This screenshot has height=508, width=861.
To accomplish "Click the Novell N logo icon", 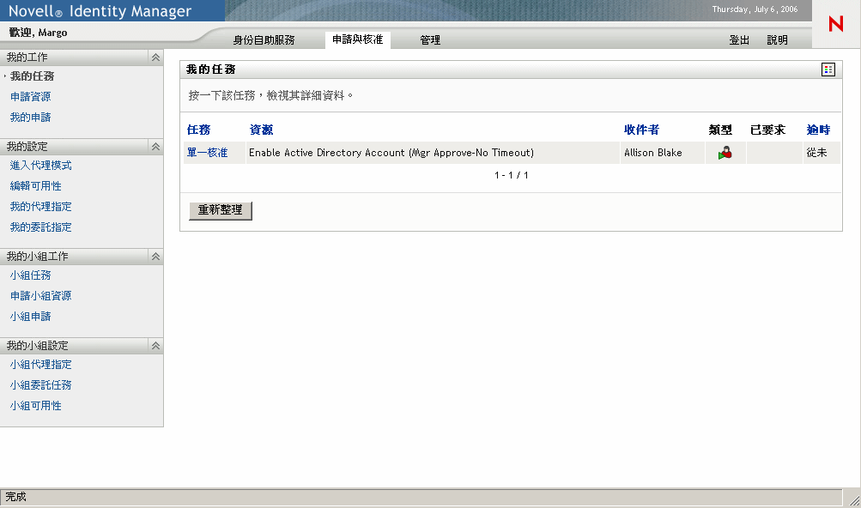I will 836,24.
